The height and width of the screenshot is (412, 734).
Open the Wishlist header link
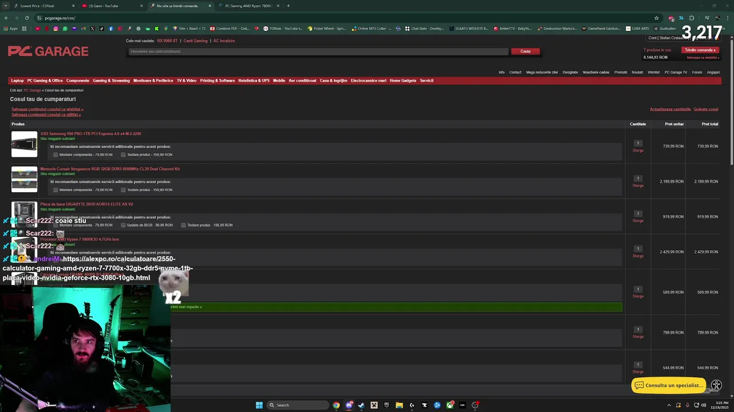(654, 73)
